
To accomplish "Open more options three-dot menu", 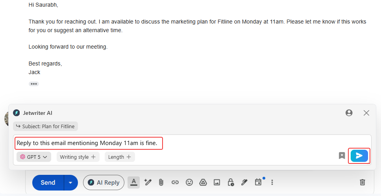I will click(x=272, y=182).
